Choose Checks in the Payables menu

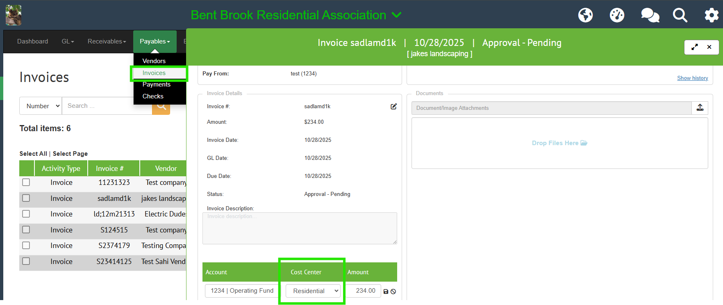pyautogui.click(x=153, y=96)
